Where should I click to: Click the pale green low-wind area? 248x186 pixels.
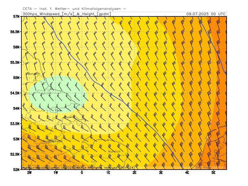click(x=58, y=94)
